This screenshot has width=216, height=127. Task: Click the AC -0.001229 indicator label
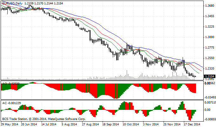[11, 103]
